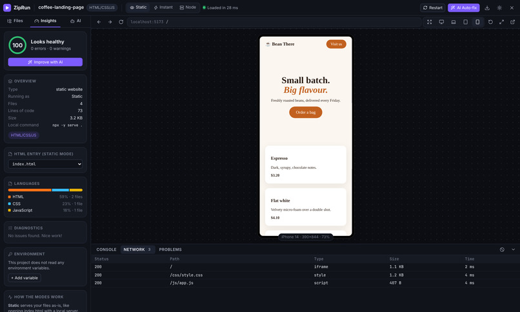This screenshot has width=520, height=312.
Task: Open the Insights tab
Action: (45, 21)
